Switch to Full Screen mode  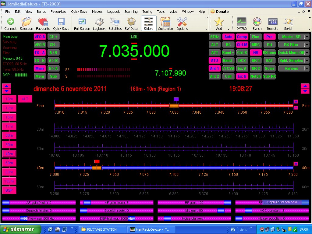[x=82, y=24]
